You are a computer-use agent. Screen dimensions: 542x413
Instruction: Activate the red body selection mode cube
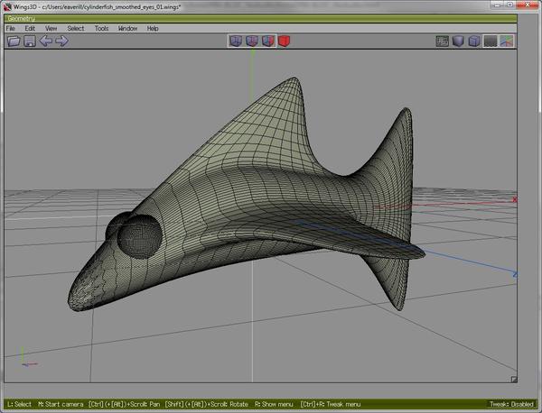tap(285, 41)
